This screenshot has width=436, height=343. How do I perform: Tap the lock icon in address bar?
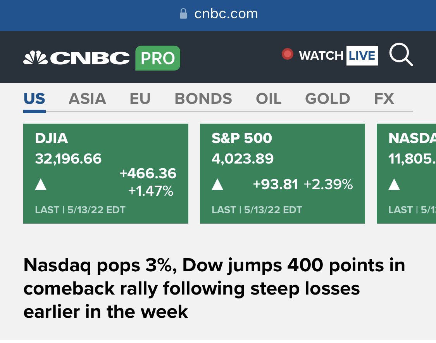click(183, 13)
